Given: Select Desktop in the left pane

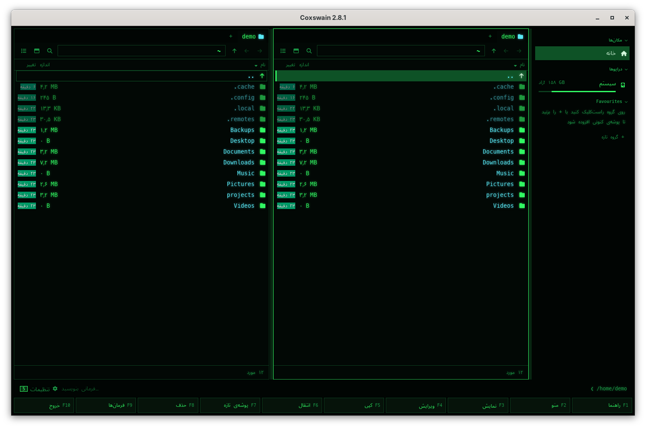Looking at the screenshot, I should [x=142, y=141].
